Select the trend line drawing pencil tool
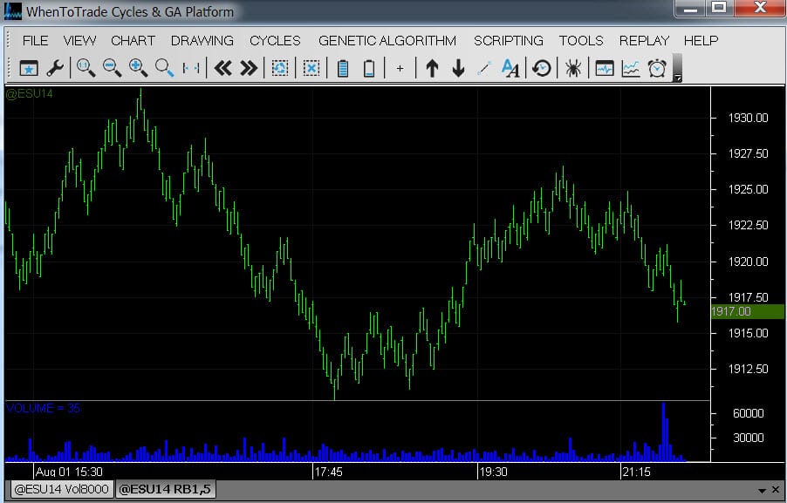Image resolution: width=787 pixels, height=503 pixels. [x=483, y=68]
